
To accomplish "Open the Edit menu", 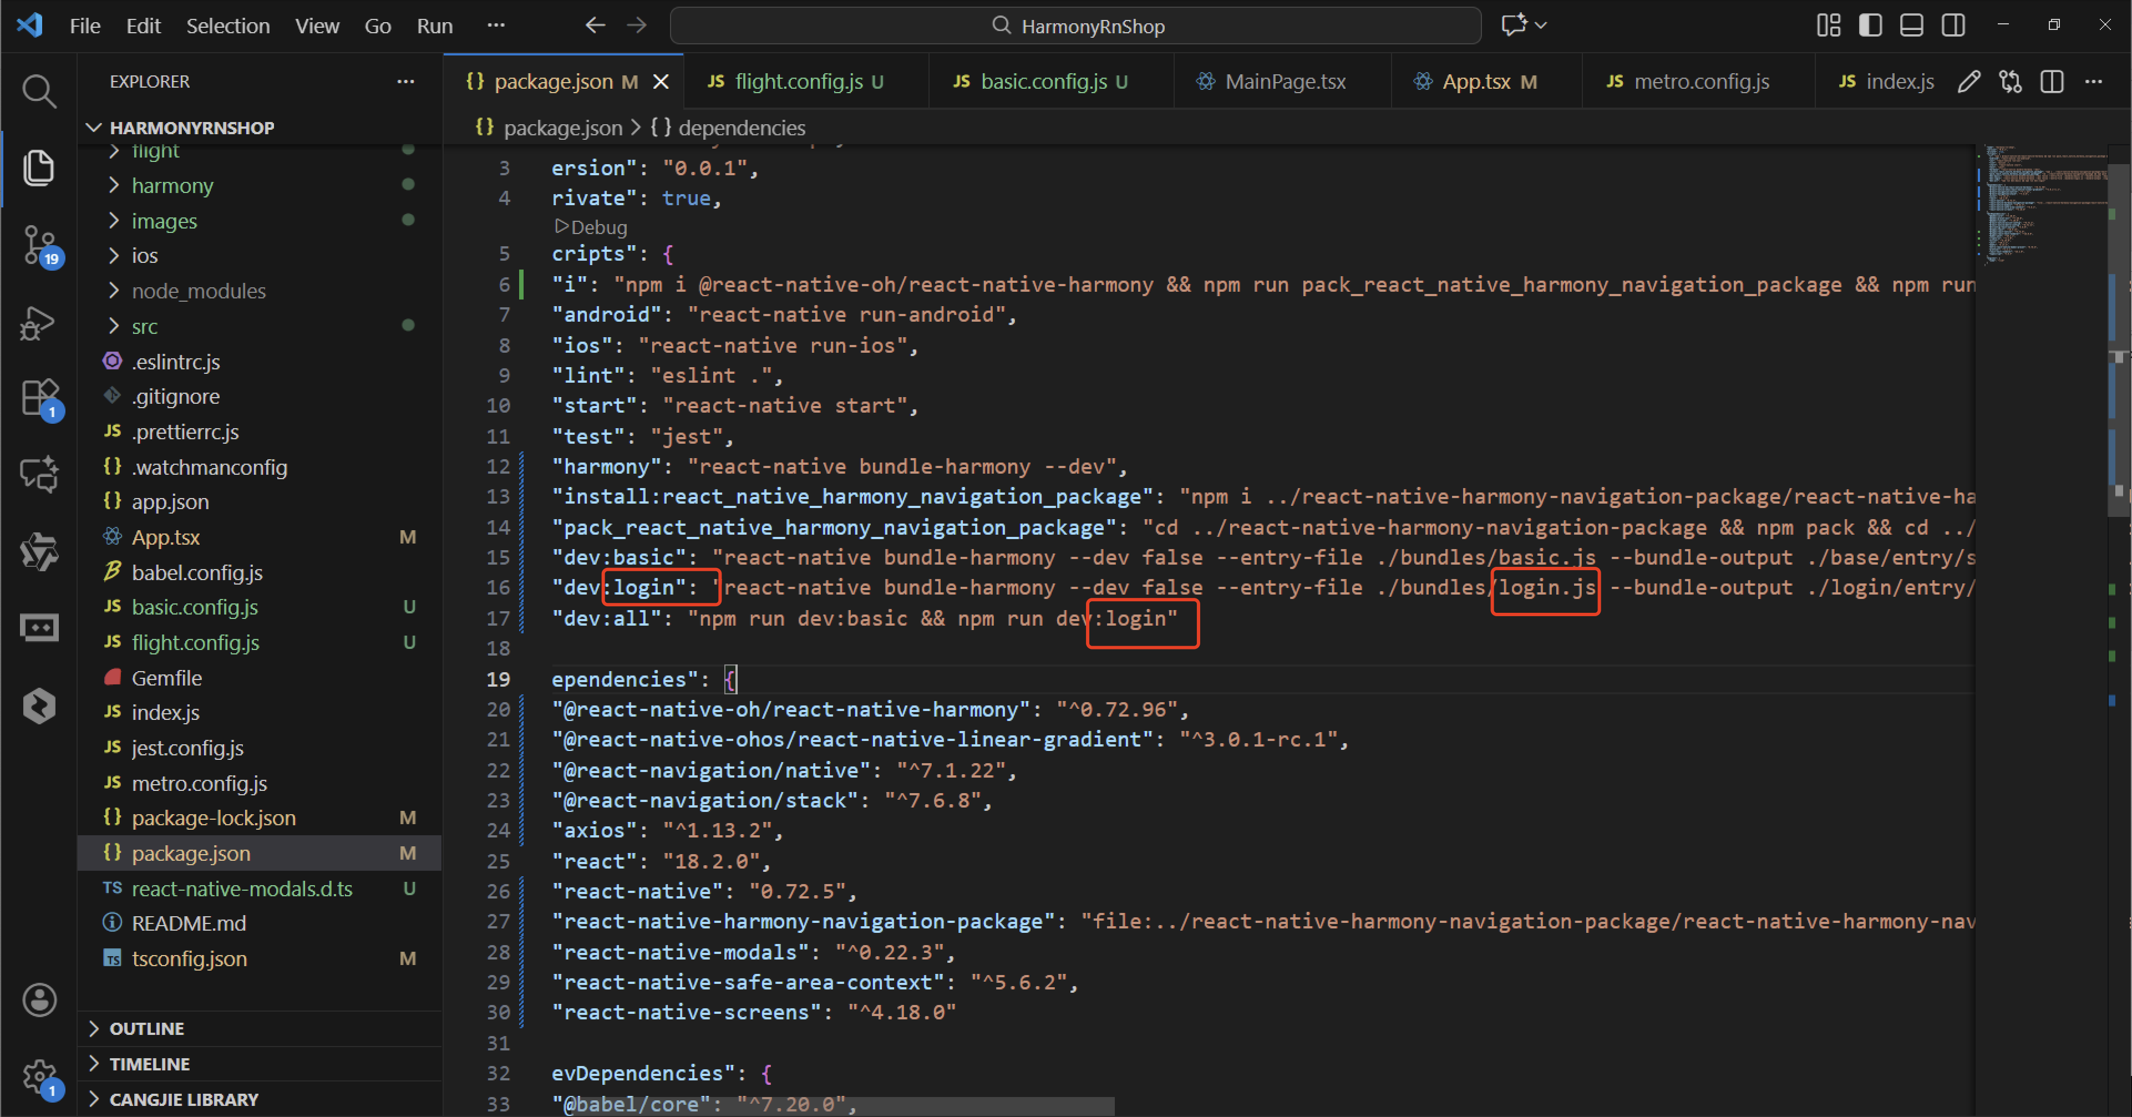I will [143, 26].
